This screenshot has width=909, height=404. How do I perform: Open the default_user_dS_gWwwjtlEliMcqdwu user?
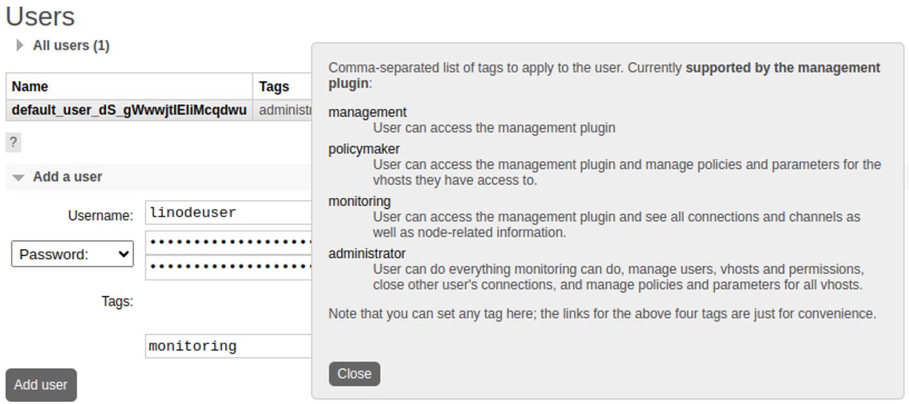click(128, 110)
